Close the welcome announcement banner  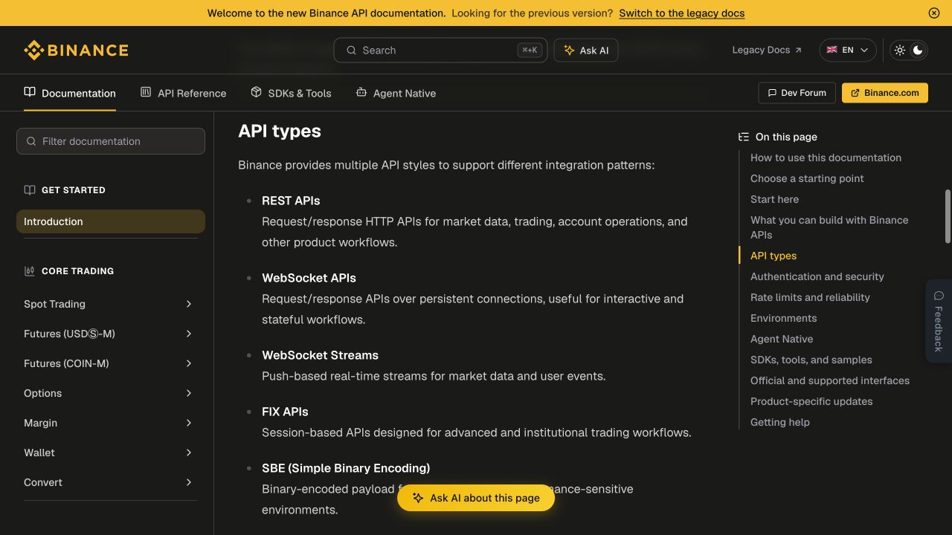point(934,13)
